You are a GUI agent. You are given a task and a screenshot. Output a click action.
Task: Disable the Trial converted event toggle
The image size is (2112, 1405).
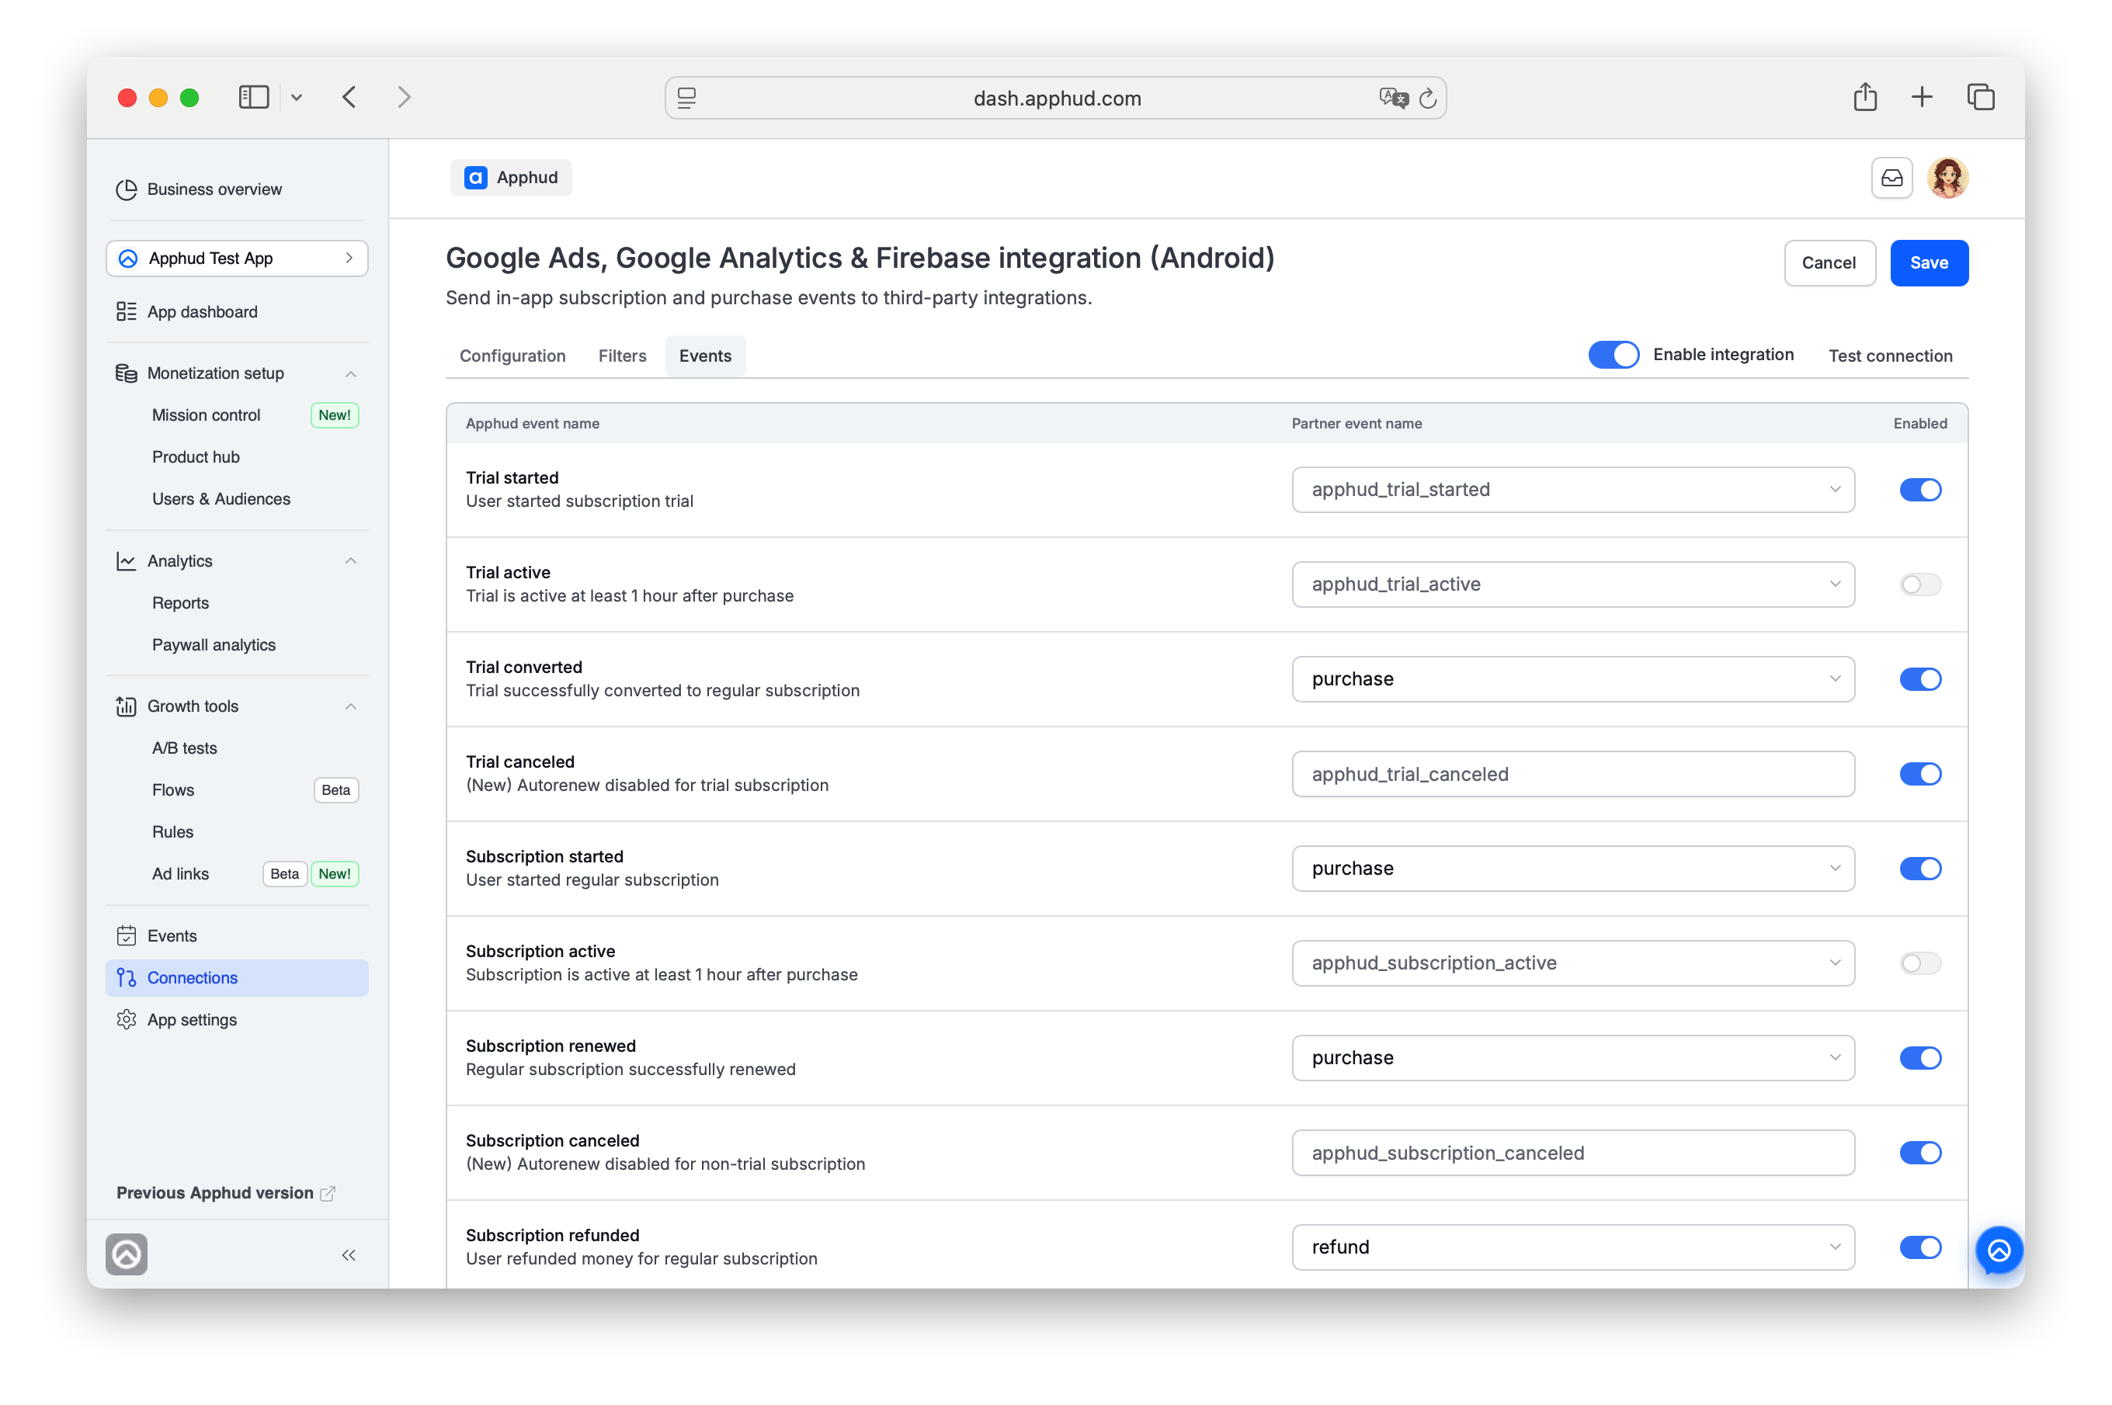point(1919,679)
